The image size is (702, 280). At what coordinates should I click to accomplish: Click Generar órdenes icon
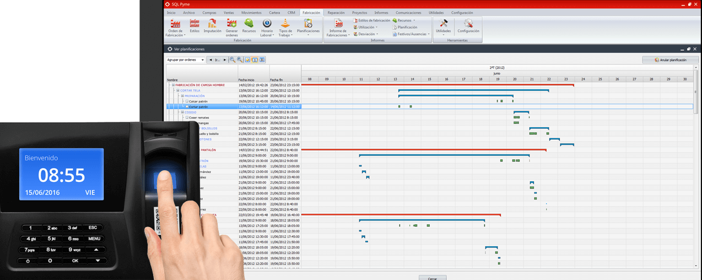point(231,24)
